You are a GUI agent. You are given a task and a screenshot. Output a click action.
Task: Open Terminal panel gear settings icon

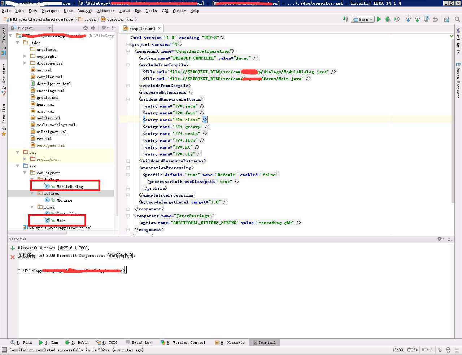point(440,239)
